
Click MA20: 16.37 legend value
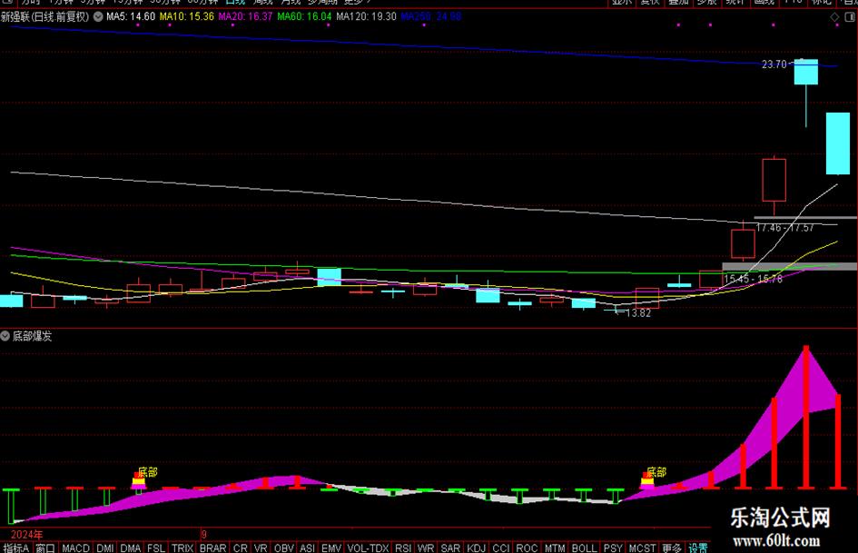245,17
